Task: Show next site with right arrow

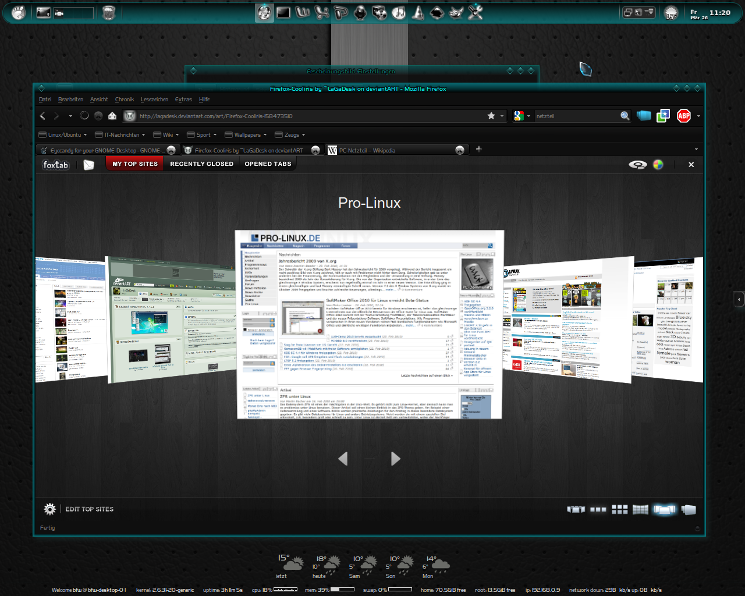Action: pos(396,459)
